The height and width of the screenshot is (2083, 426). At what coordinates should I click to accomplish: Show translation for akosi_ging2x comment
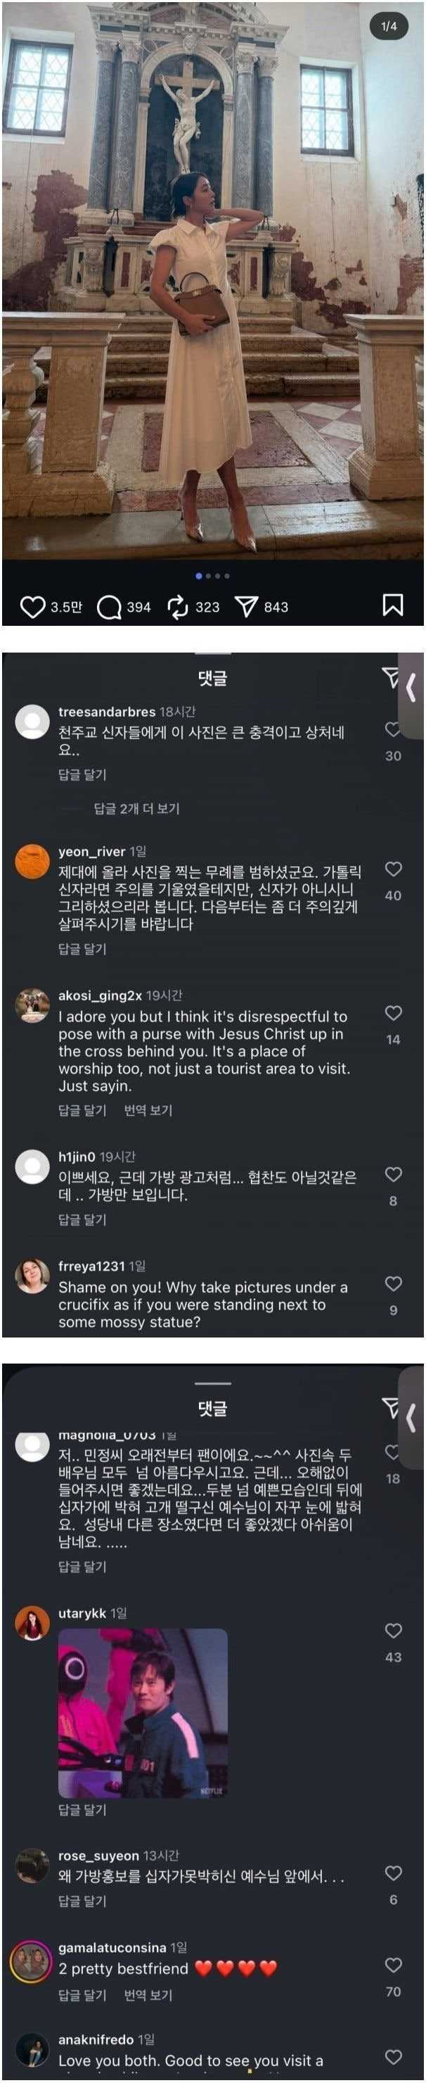(x=148, y=1110)
